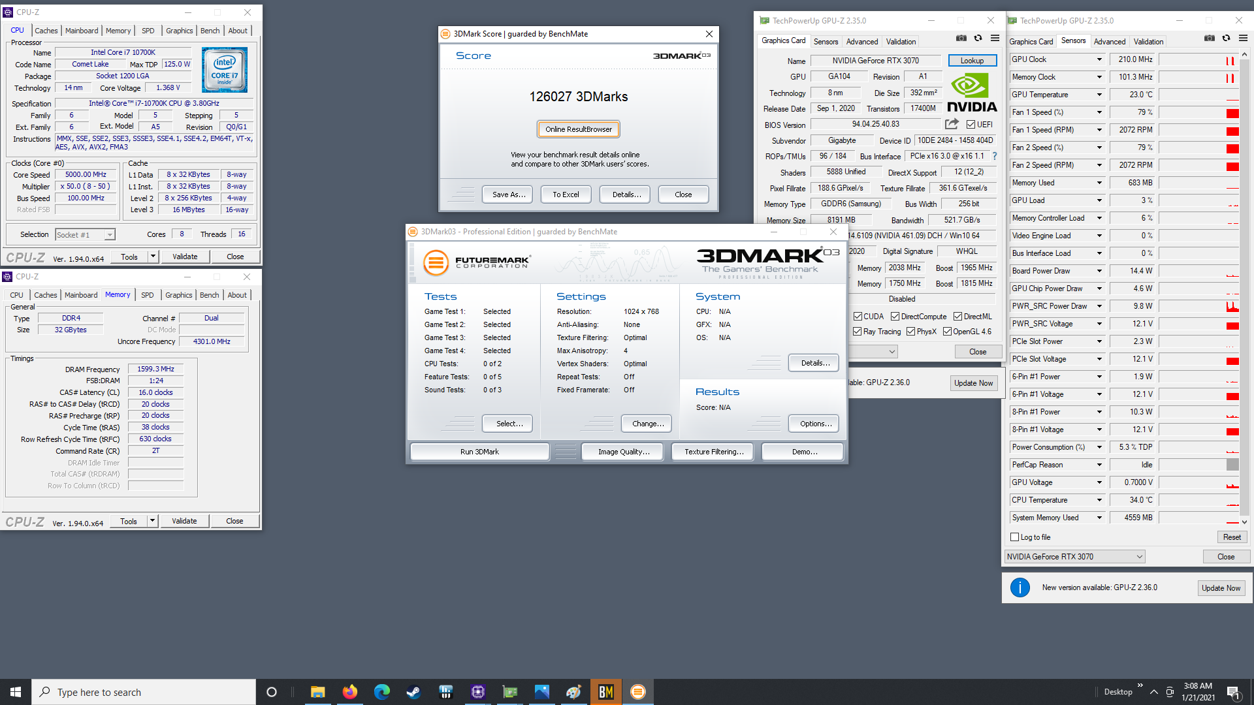Open File Explorer from taskbar
Screen dimensions: 1254x705
[318, 692]
